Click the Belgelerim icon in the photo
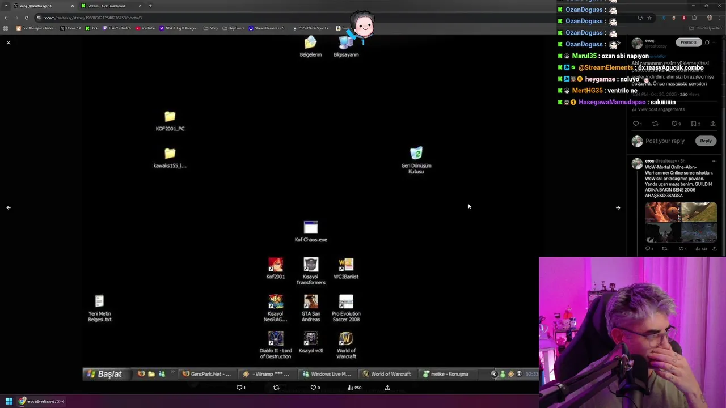Screen dimensions: 726x408 pyautogui.click(x=311, y=47)
